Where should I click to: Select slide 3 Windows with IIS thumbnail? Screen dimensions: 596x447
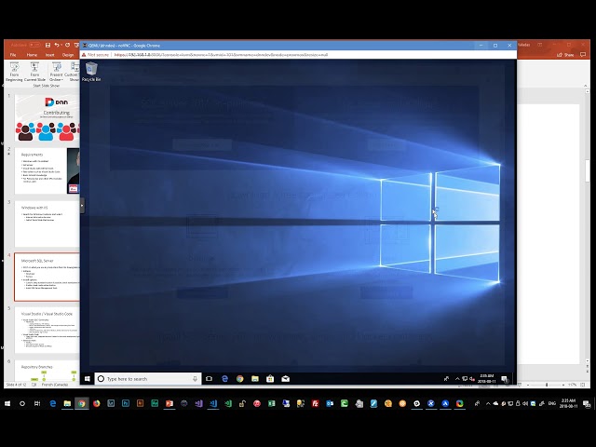(47, 223)
